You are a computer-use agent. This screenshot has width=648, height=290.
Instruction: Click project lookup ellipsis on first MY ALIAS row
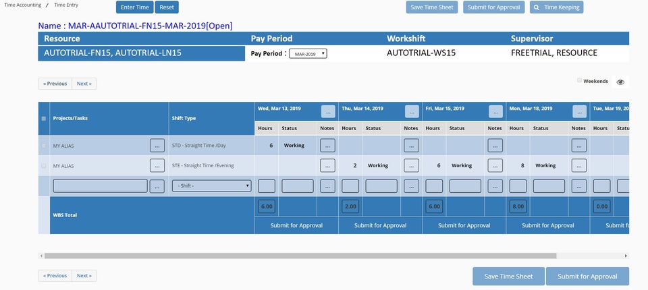[157, 146]
